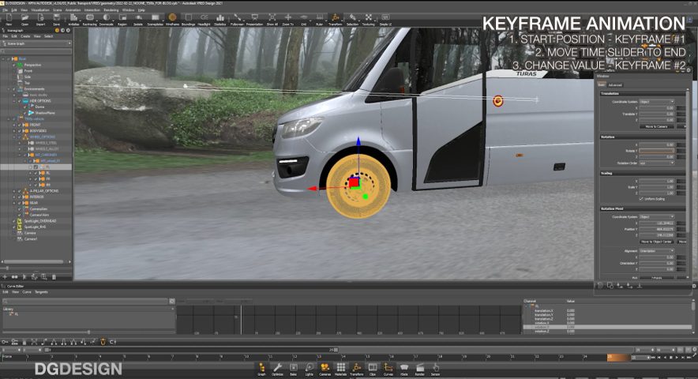This screenshot has height=379, width=698.
Task: Toggle the Uniform Scaling checkbox
Action: point(640,198)
